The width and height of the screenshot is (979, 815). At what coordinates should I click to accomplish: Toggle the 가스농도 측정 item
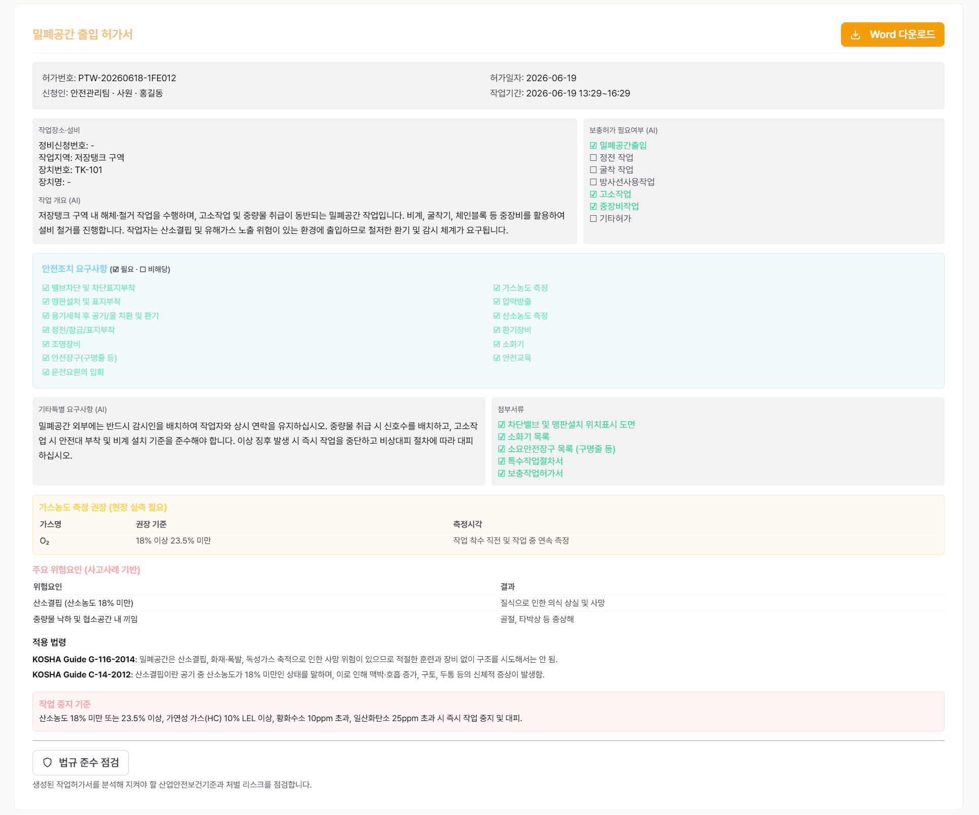click(520, 288)
